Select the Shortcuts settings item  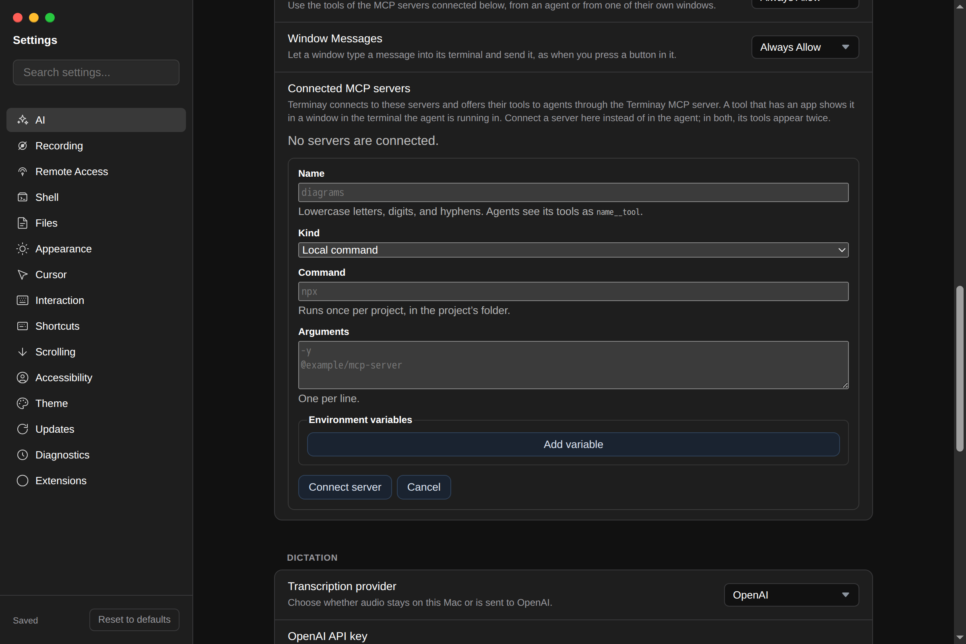tap(96, 326)
